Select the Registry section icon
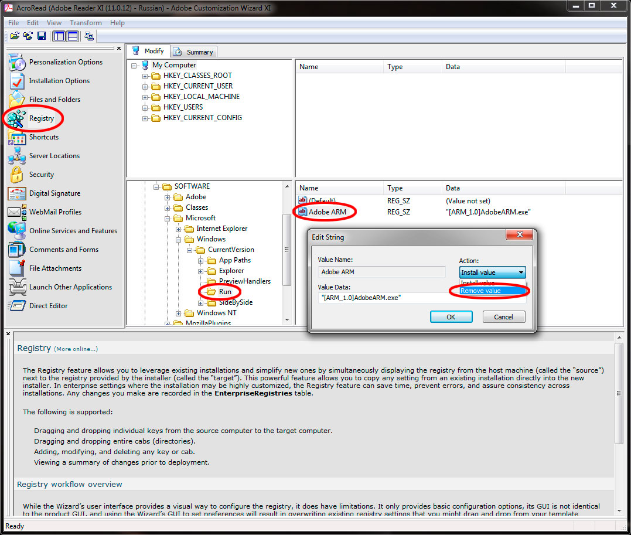Screen dimensions: 631x535 [x=17, y=118]
